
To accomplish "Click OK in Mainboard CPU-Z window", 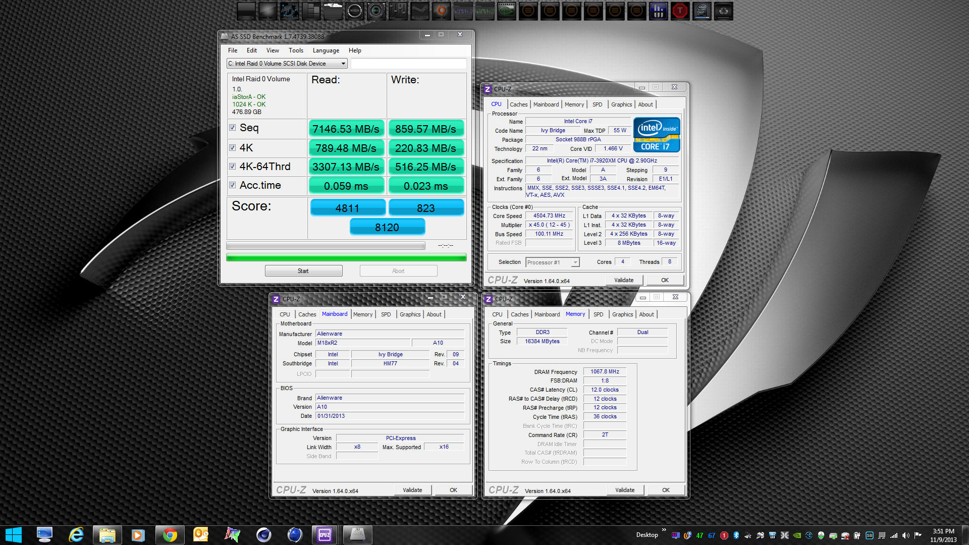I will [x=453, y=490].
